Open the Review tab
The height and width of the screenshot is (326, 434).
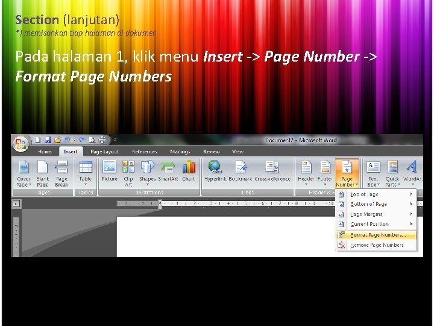[x=212, y=152]
